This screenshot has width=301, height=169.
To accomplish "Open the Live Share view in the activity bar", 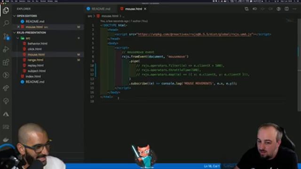I will tap(6, 88).
